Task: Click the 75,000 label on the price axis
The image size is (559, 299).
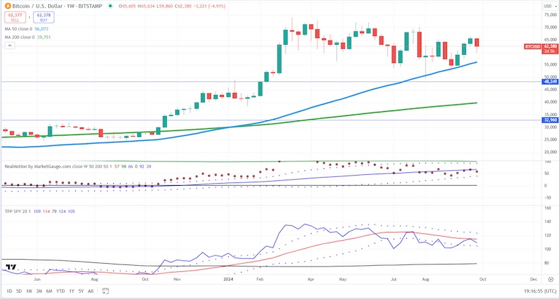Action: tap(550, 15)
